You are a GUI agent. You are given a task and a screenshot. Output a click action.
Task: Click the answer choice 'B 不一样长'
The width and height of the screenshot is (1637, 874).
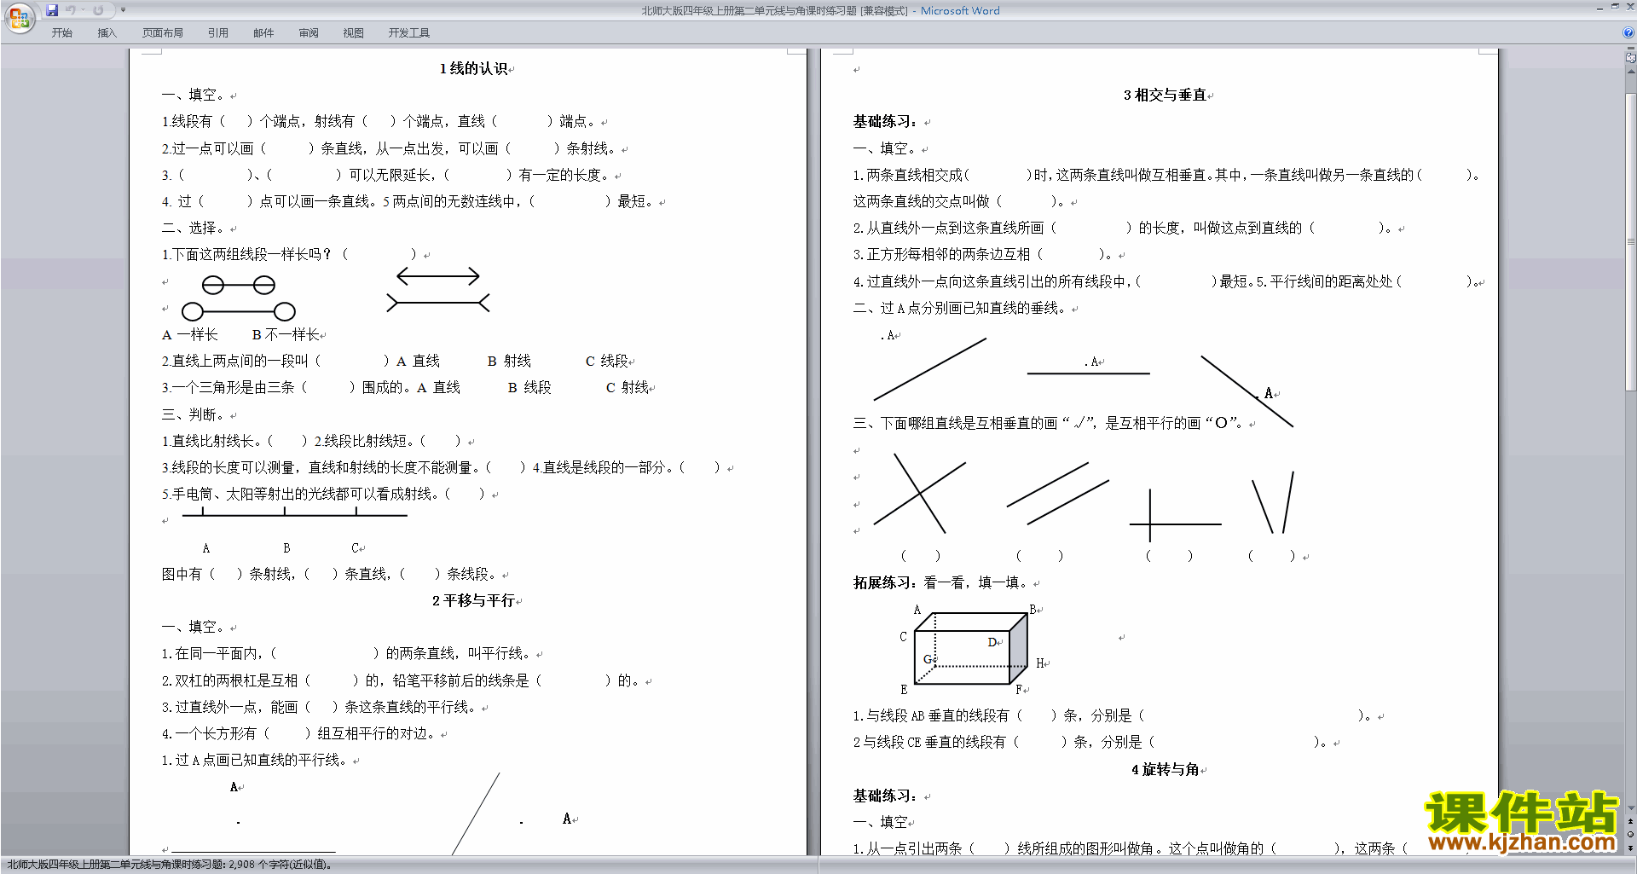pos(286,335)
